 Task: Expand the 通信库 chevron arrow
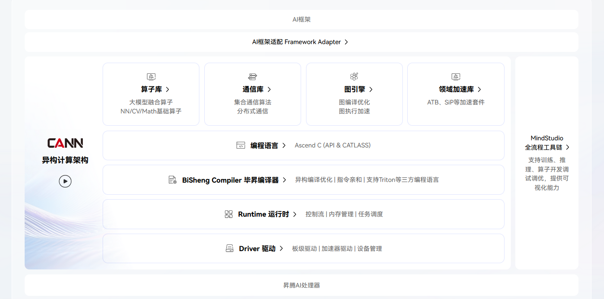[x=269, y=90]
